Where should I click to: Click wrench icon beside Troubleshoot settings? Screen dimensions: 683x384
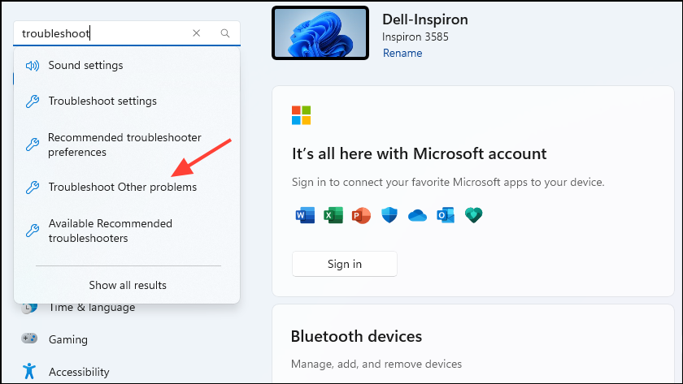33,101
